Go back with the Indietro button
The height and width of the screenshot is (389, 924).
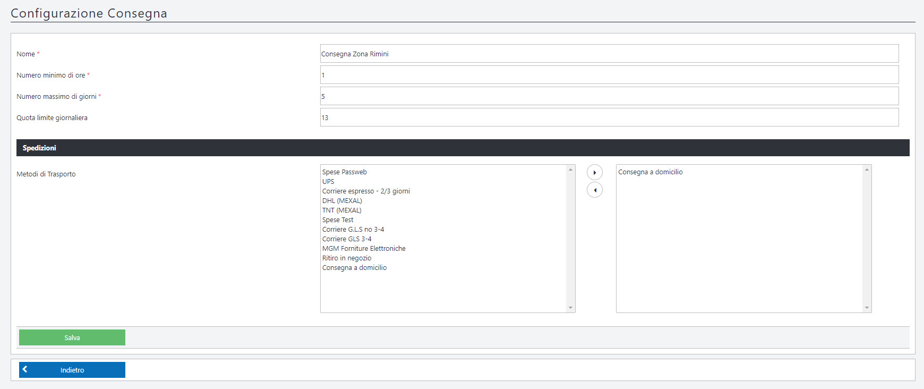[72, 370]
